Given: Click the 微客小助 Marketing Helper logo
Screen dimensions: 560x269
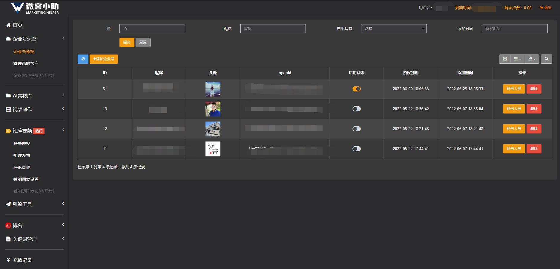Looking at the screenshot, I should click(35, 8).
